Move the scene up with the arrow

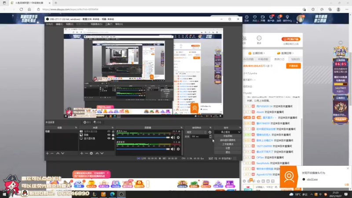coord(58,153)
